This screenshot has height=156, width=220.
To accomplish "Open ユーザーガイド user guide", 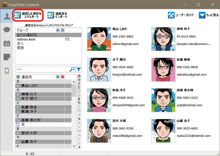I will pos(180,15).
